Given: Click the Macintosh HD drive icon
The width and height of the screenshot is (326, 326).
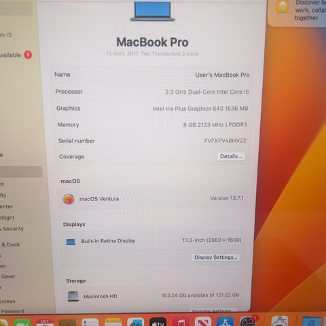Looking at the screenshot, I should (73, 296).
